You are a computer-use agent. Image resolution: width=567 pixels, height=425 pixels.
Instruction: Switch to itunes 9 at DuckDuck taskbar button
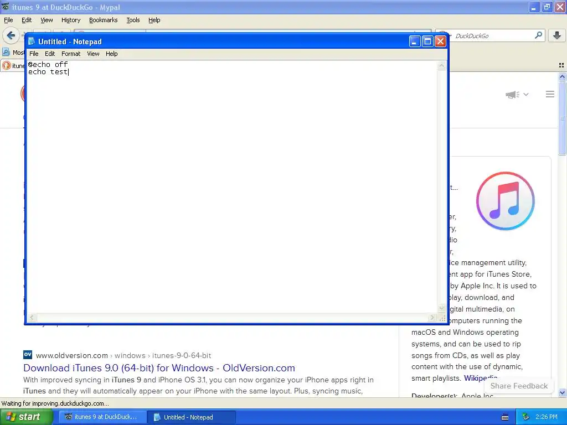pos(102,417)
